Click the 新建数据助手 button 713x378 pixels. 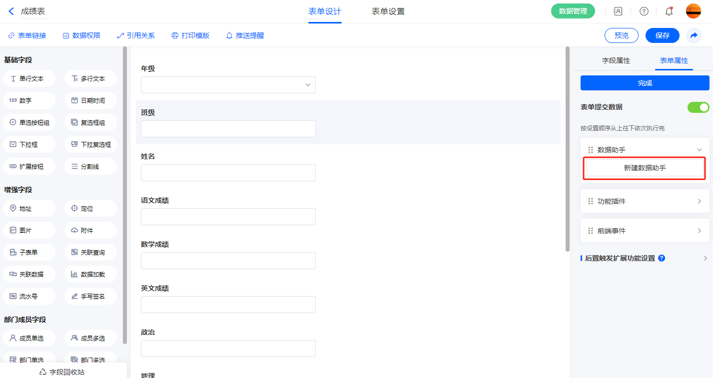click(x=645, y=168)
